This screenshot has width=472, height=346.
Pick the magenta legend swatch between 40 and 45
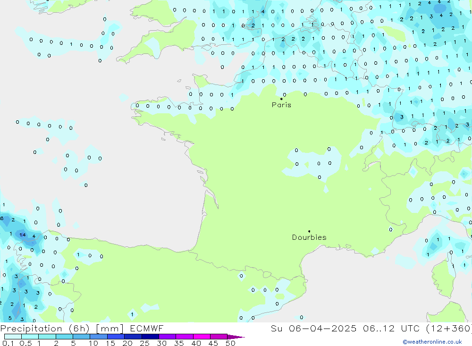202,337
